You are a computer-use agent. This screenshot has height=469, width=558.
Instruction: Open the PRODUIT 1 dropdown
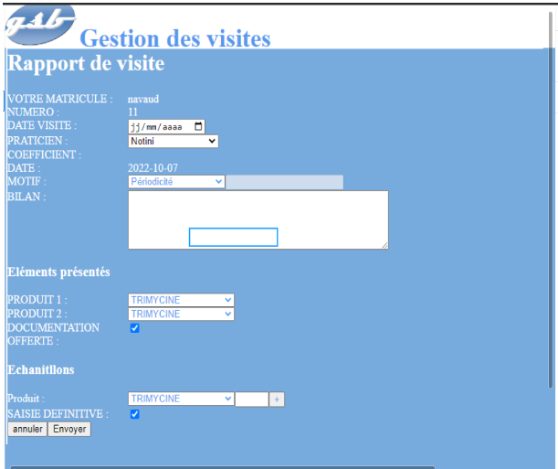pos(181,300)
